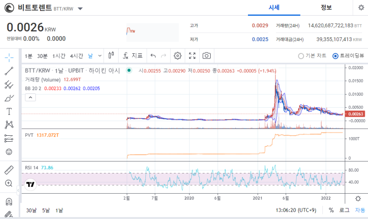Toggle the magnet snap mode
Screen dimensions: 368x219
(x=9, y=202)
